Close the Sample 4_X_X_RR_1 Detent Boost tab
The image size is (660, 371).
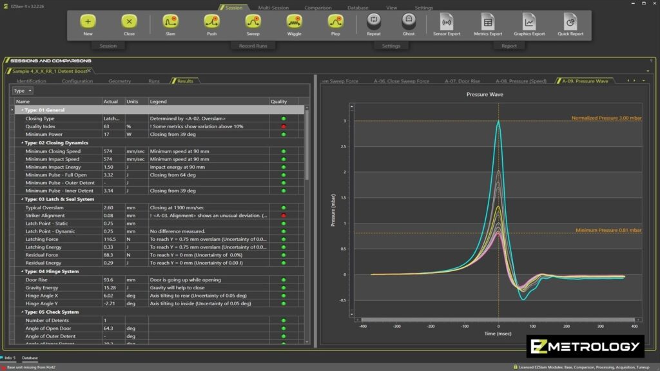89,70
